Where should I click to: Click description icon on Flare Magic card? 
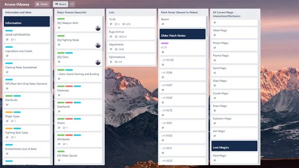[x=215, y=161]
